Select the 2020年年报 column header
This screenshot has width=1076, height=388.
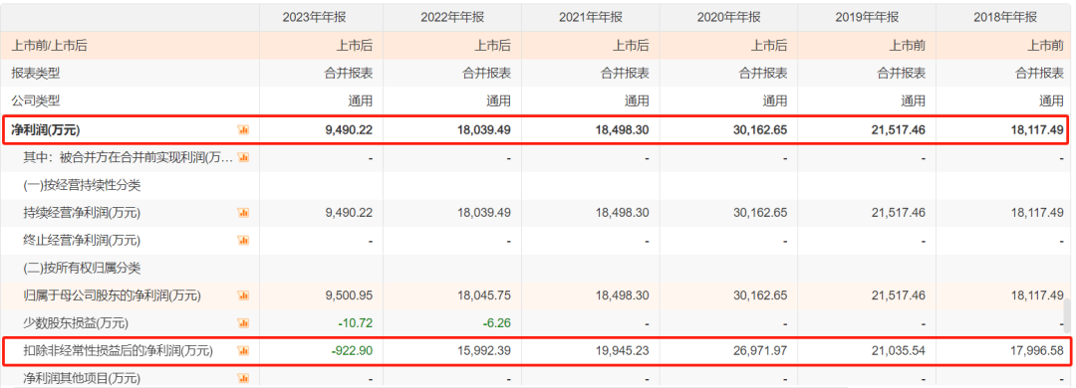(x=728, y=17)
